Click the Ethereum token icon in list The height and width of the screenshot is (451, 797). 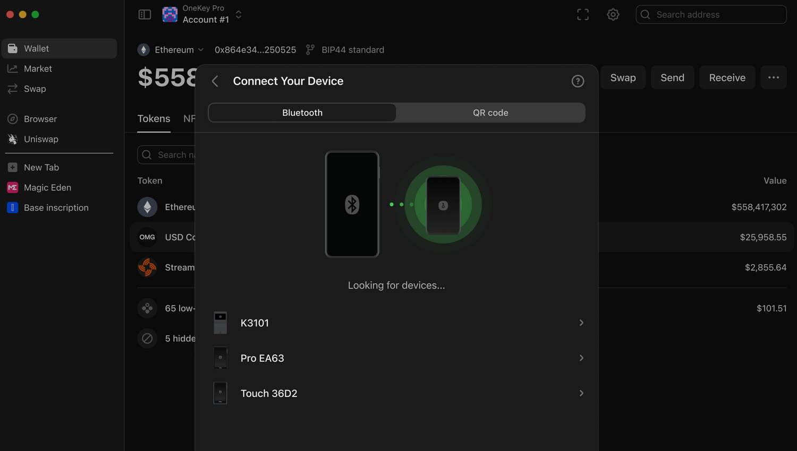pos(147,207)
